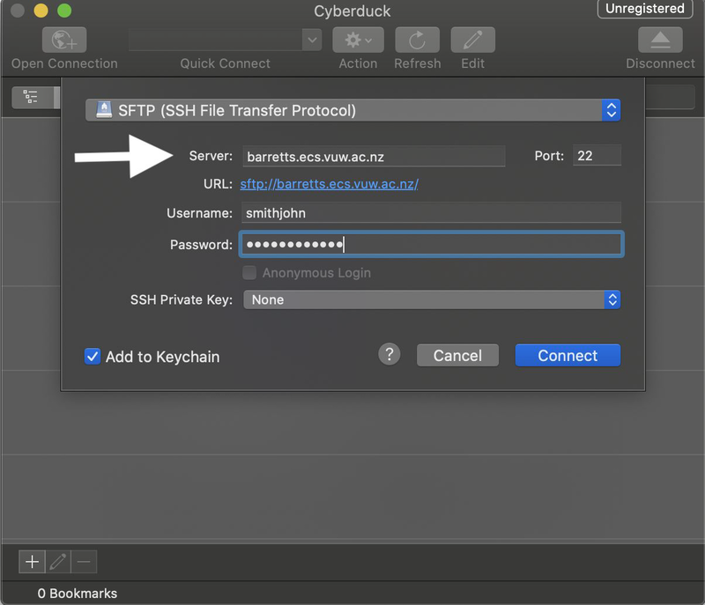Add a new bookmark with plus button
This screenshot has width=705, height=605.
point(32,562)
